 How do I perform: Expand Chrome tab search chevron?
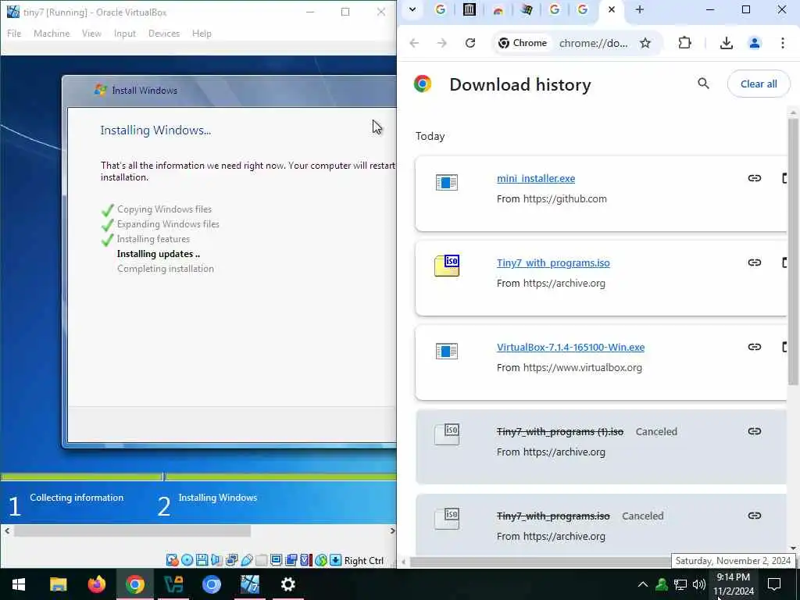pyautogui.click(x=412, y=9)
